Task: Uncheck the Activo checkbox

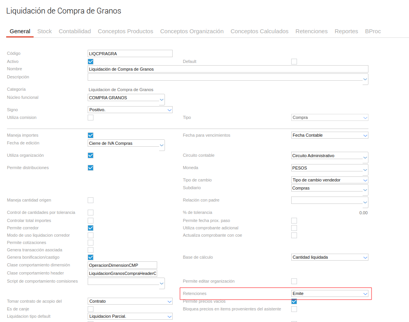Action: [90, 61]
